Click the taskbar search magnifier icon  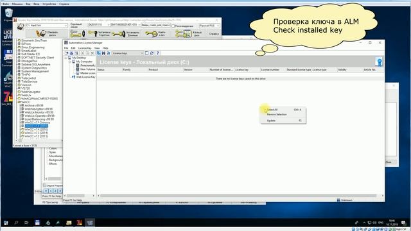[x=16, y=223]
